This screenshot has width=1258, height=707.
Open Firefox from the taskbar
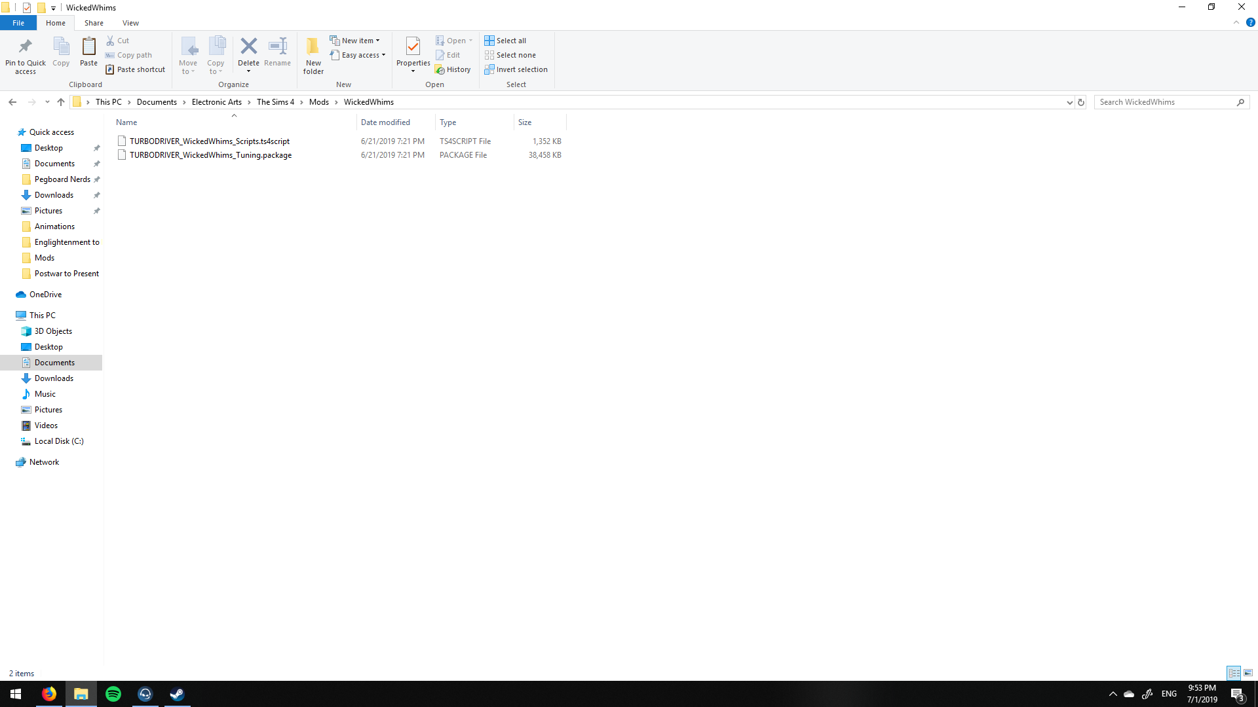[x=49, y=694]
